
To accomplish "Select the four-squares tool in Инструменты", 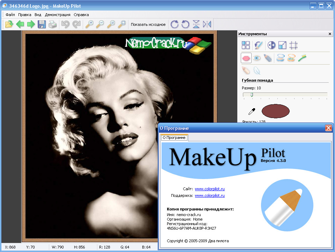I will (x=246, y=45).
